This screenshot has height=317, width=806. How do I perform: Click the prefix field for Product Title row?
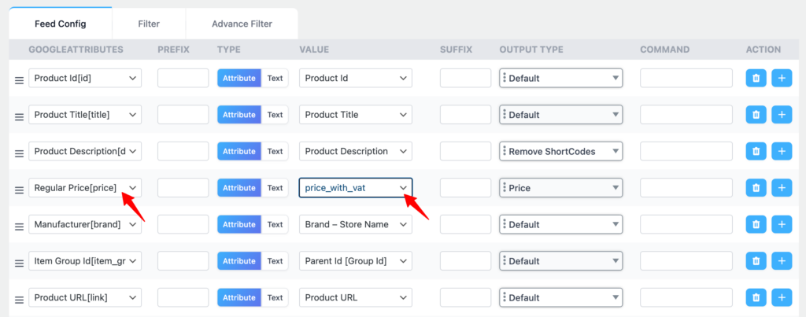coord(183,115)
